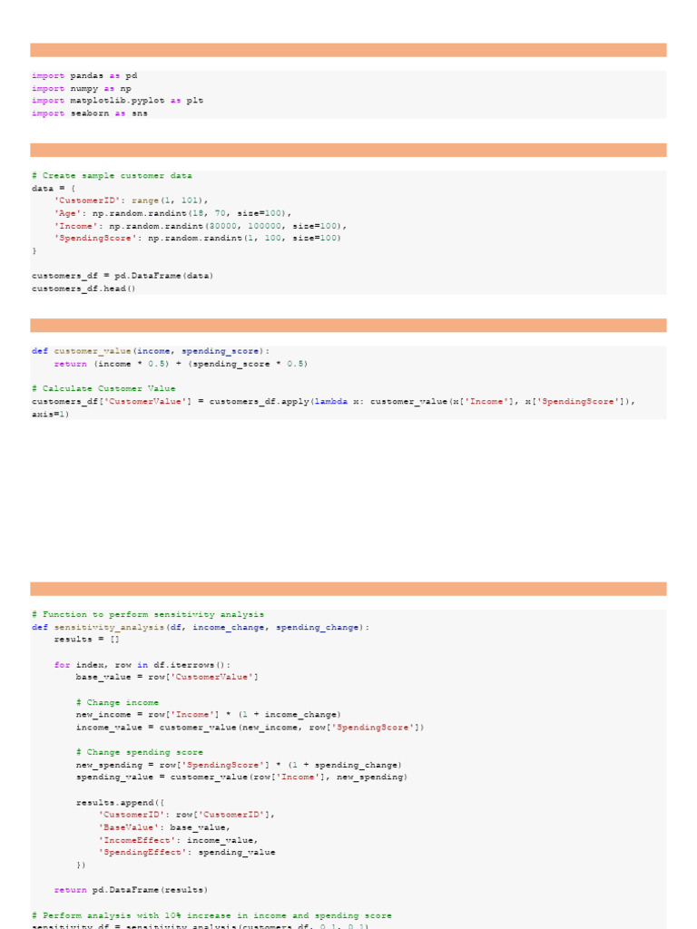This screenshot has width=697, height=929.
Task: Click the orange bar above the sample data cell
Action: [x=348, y=150]
